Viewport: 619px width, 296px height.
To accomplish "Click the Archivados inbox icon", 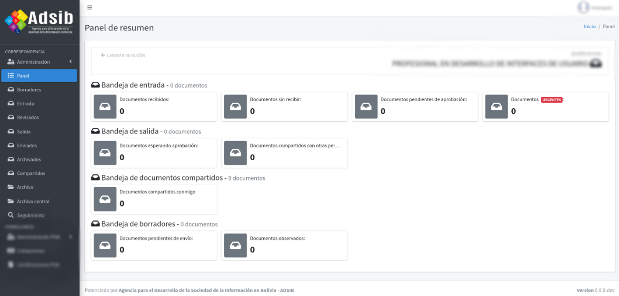I will 10,160.
